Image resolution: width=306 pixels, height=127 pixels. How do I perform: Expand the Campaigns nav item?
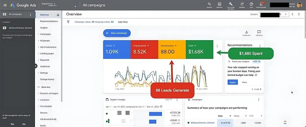[x=45, y=34]
